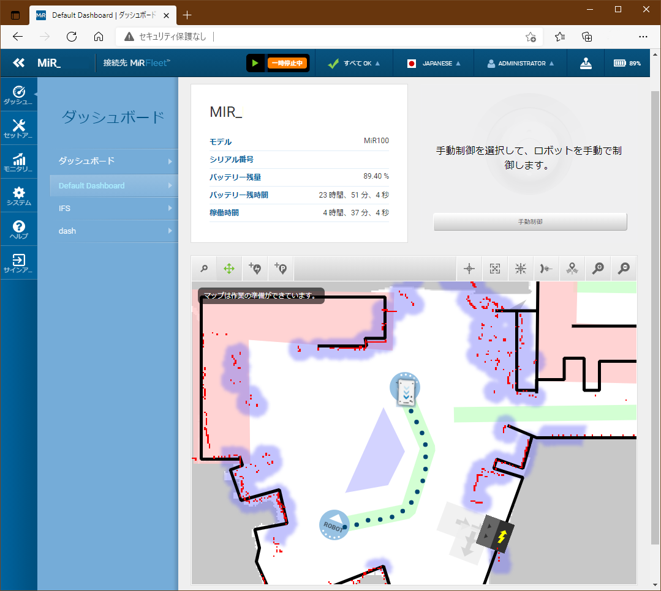Open the System gear section in the sidebar
Image resolution: width=661 pixels, height=591 pixels.
click(18, 195)
